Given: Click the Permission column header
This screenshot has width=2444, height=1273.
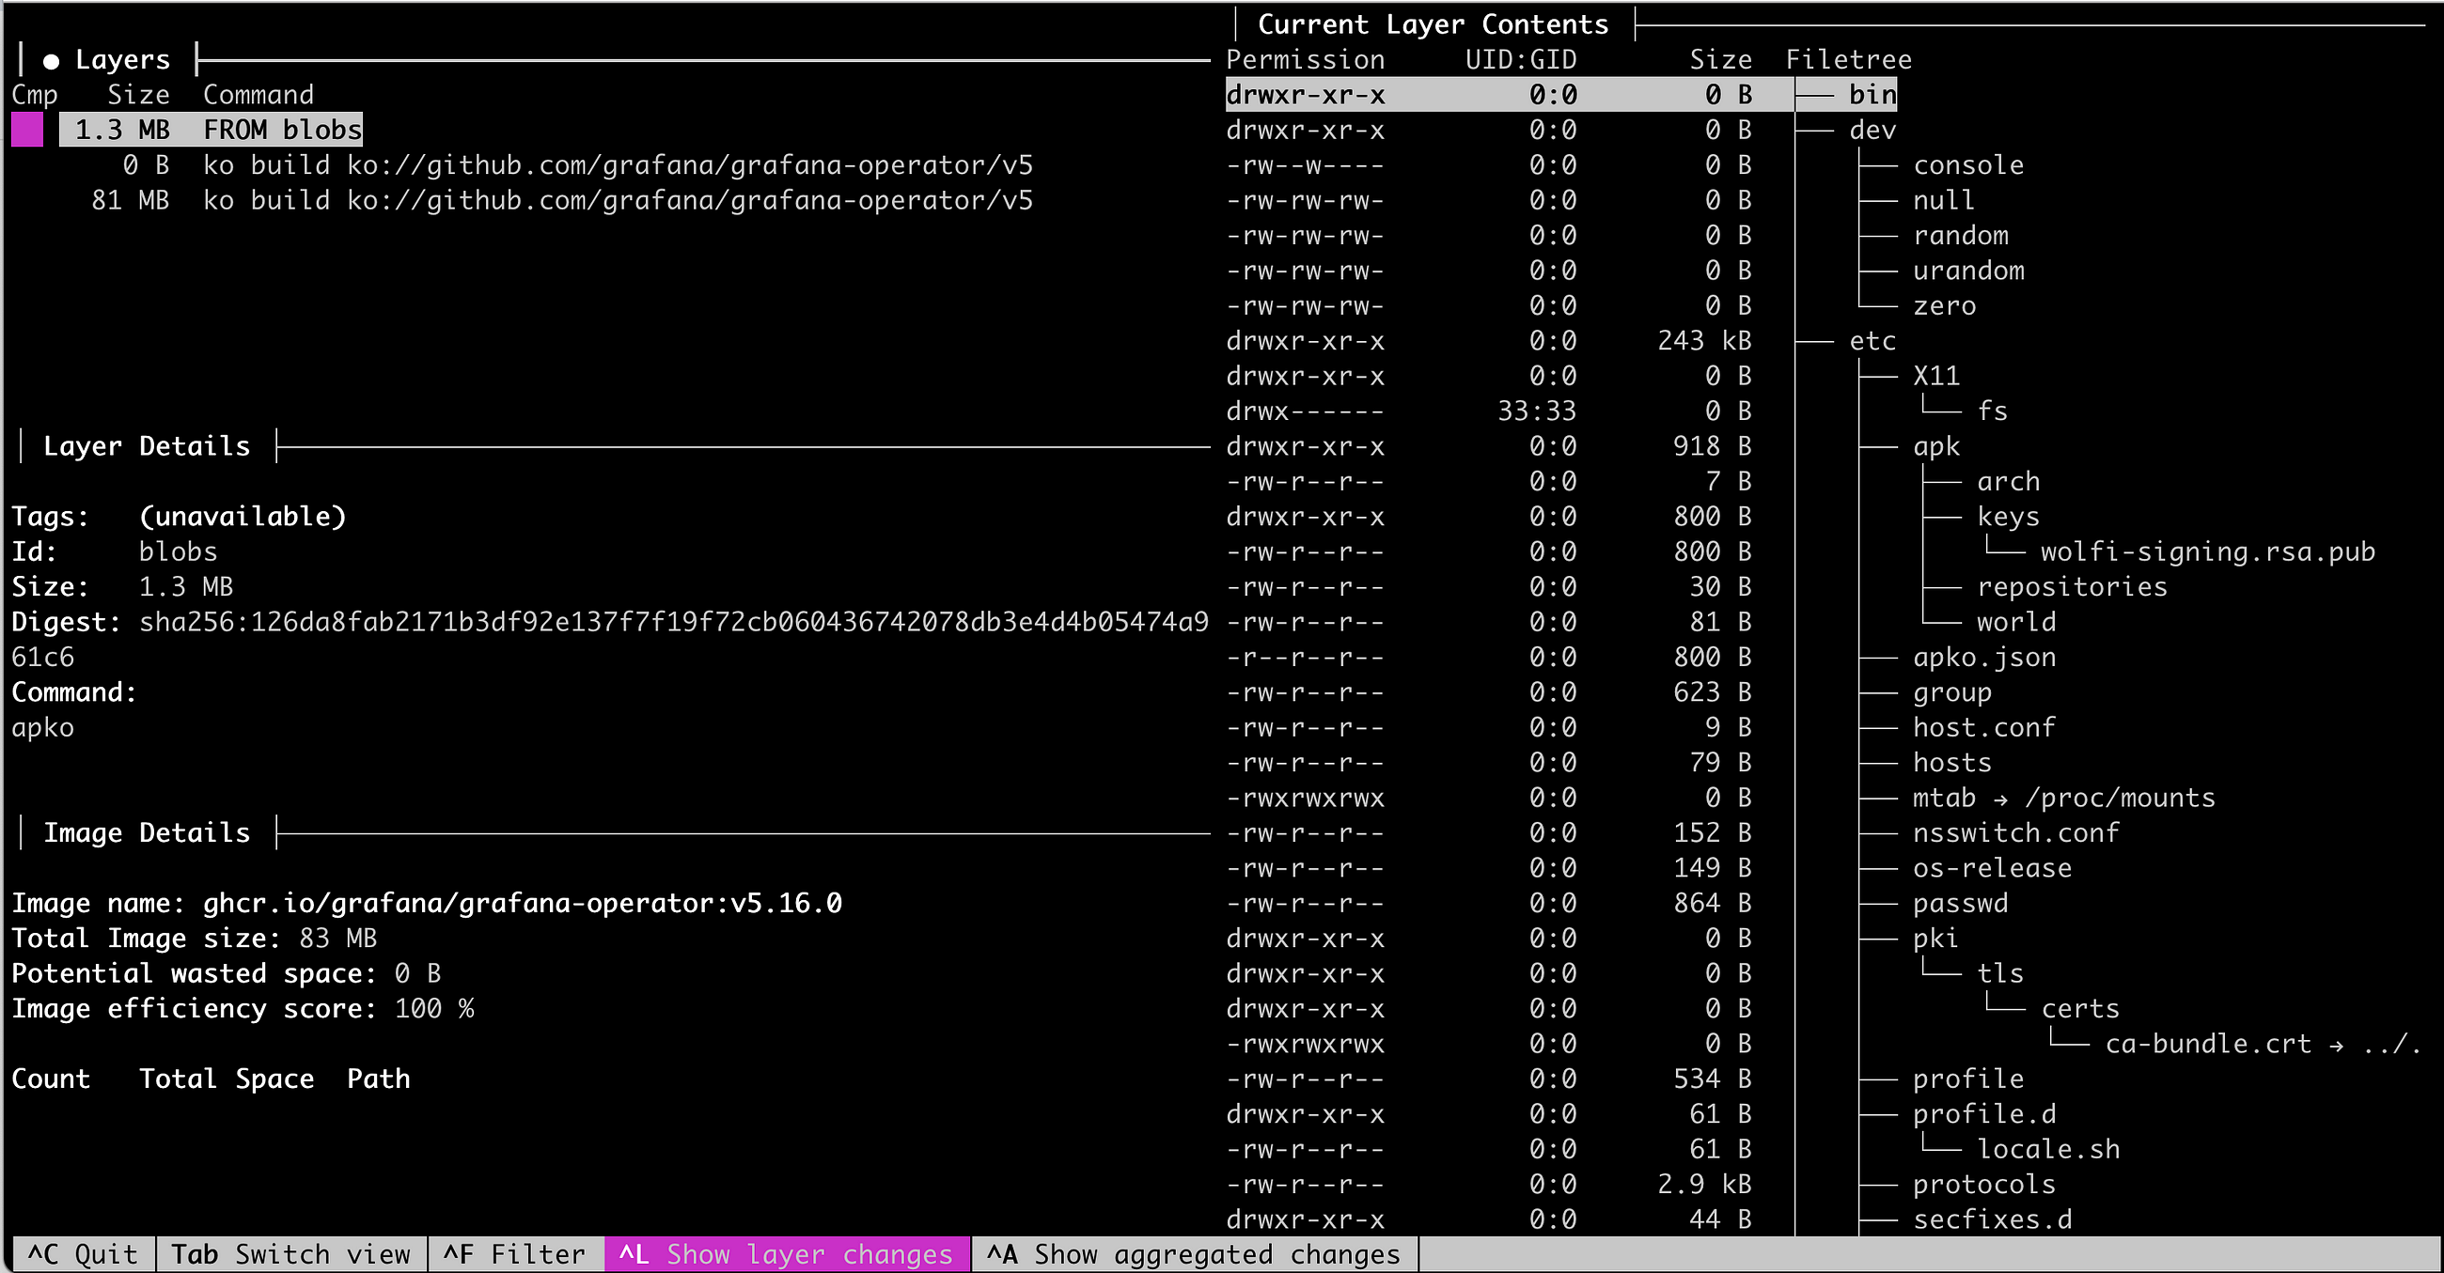Looking at the screenshot, I should [x=1305, y=60].
